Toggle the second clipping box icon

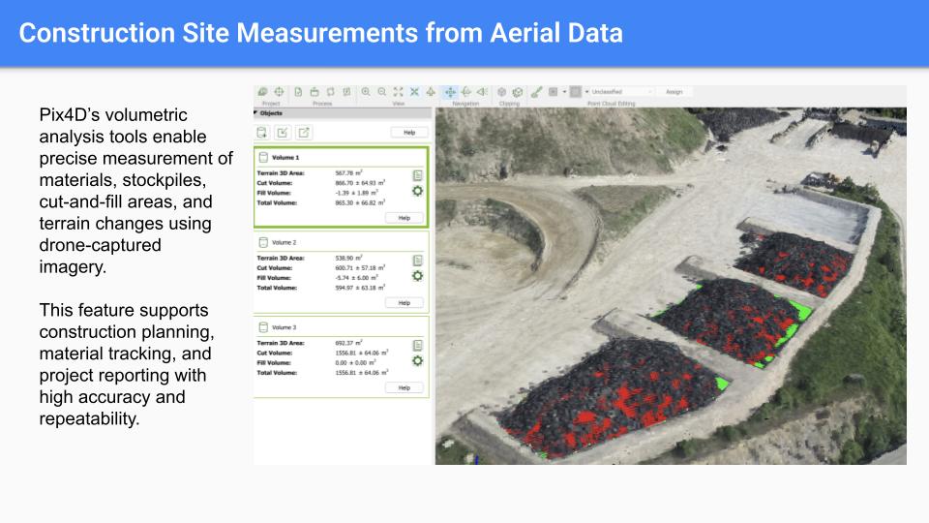518,92
